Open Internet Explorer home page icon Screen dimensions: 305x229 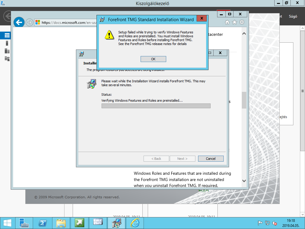point(227,22)
